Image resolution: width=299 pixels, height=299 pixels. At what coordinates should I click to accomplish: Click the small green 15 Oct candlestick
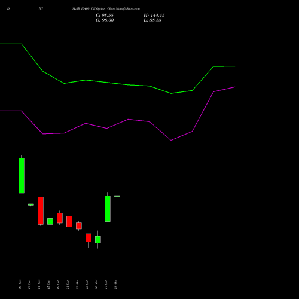coord(50,221)
